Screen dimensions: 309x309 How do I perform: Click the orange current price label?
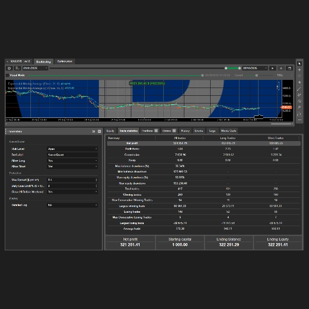pyautogui.click(x=286, y=107)
